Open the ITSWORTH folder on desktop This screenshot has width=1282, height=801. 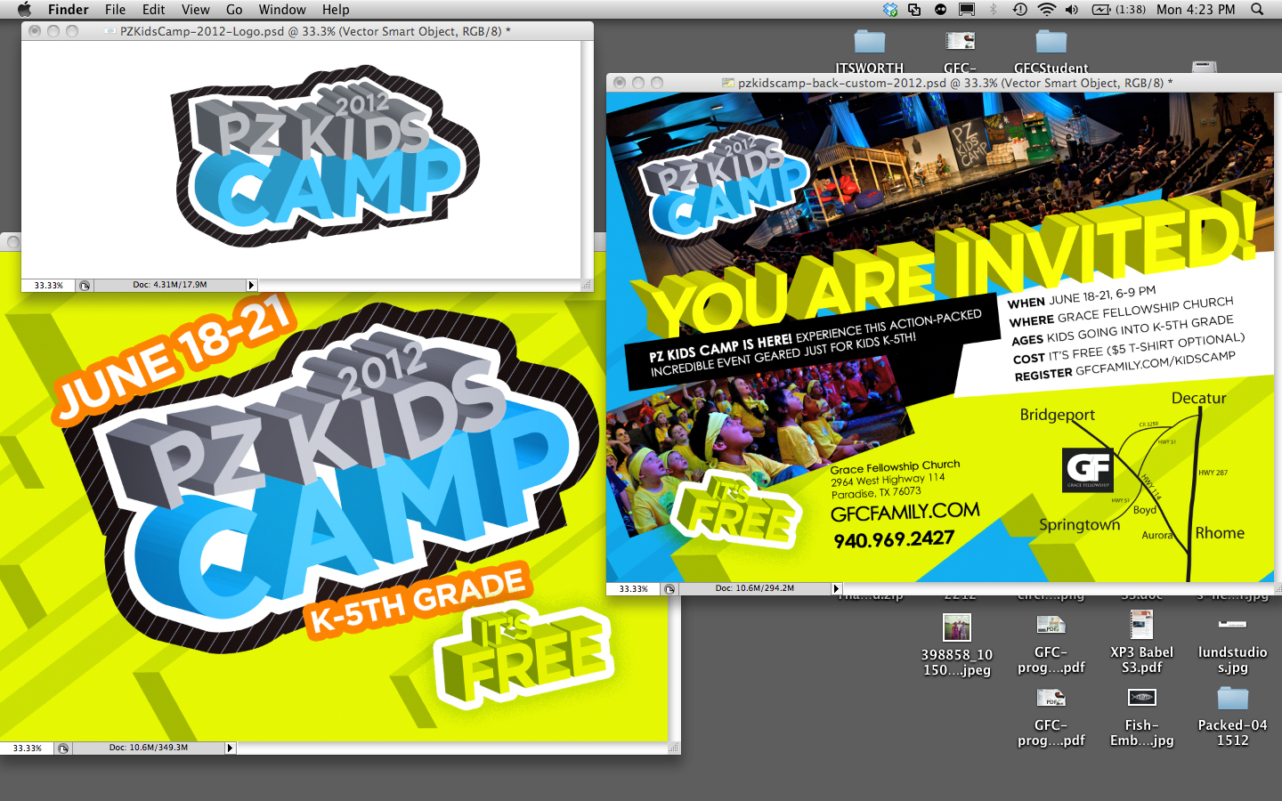pyautogui.click(x=869, y=43)
